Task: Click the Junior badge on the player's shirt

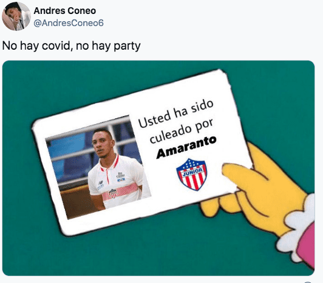Action: (x=113, y=193)
